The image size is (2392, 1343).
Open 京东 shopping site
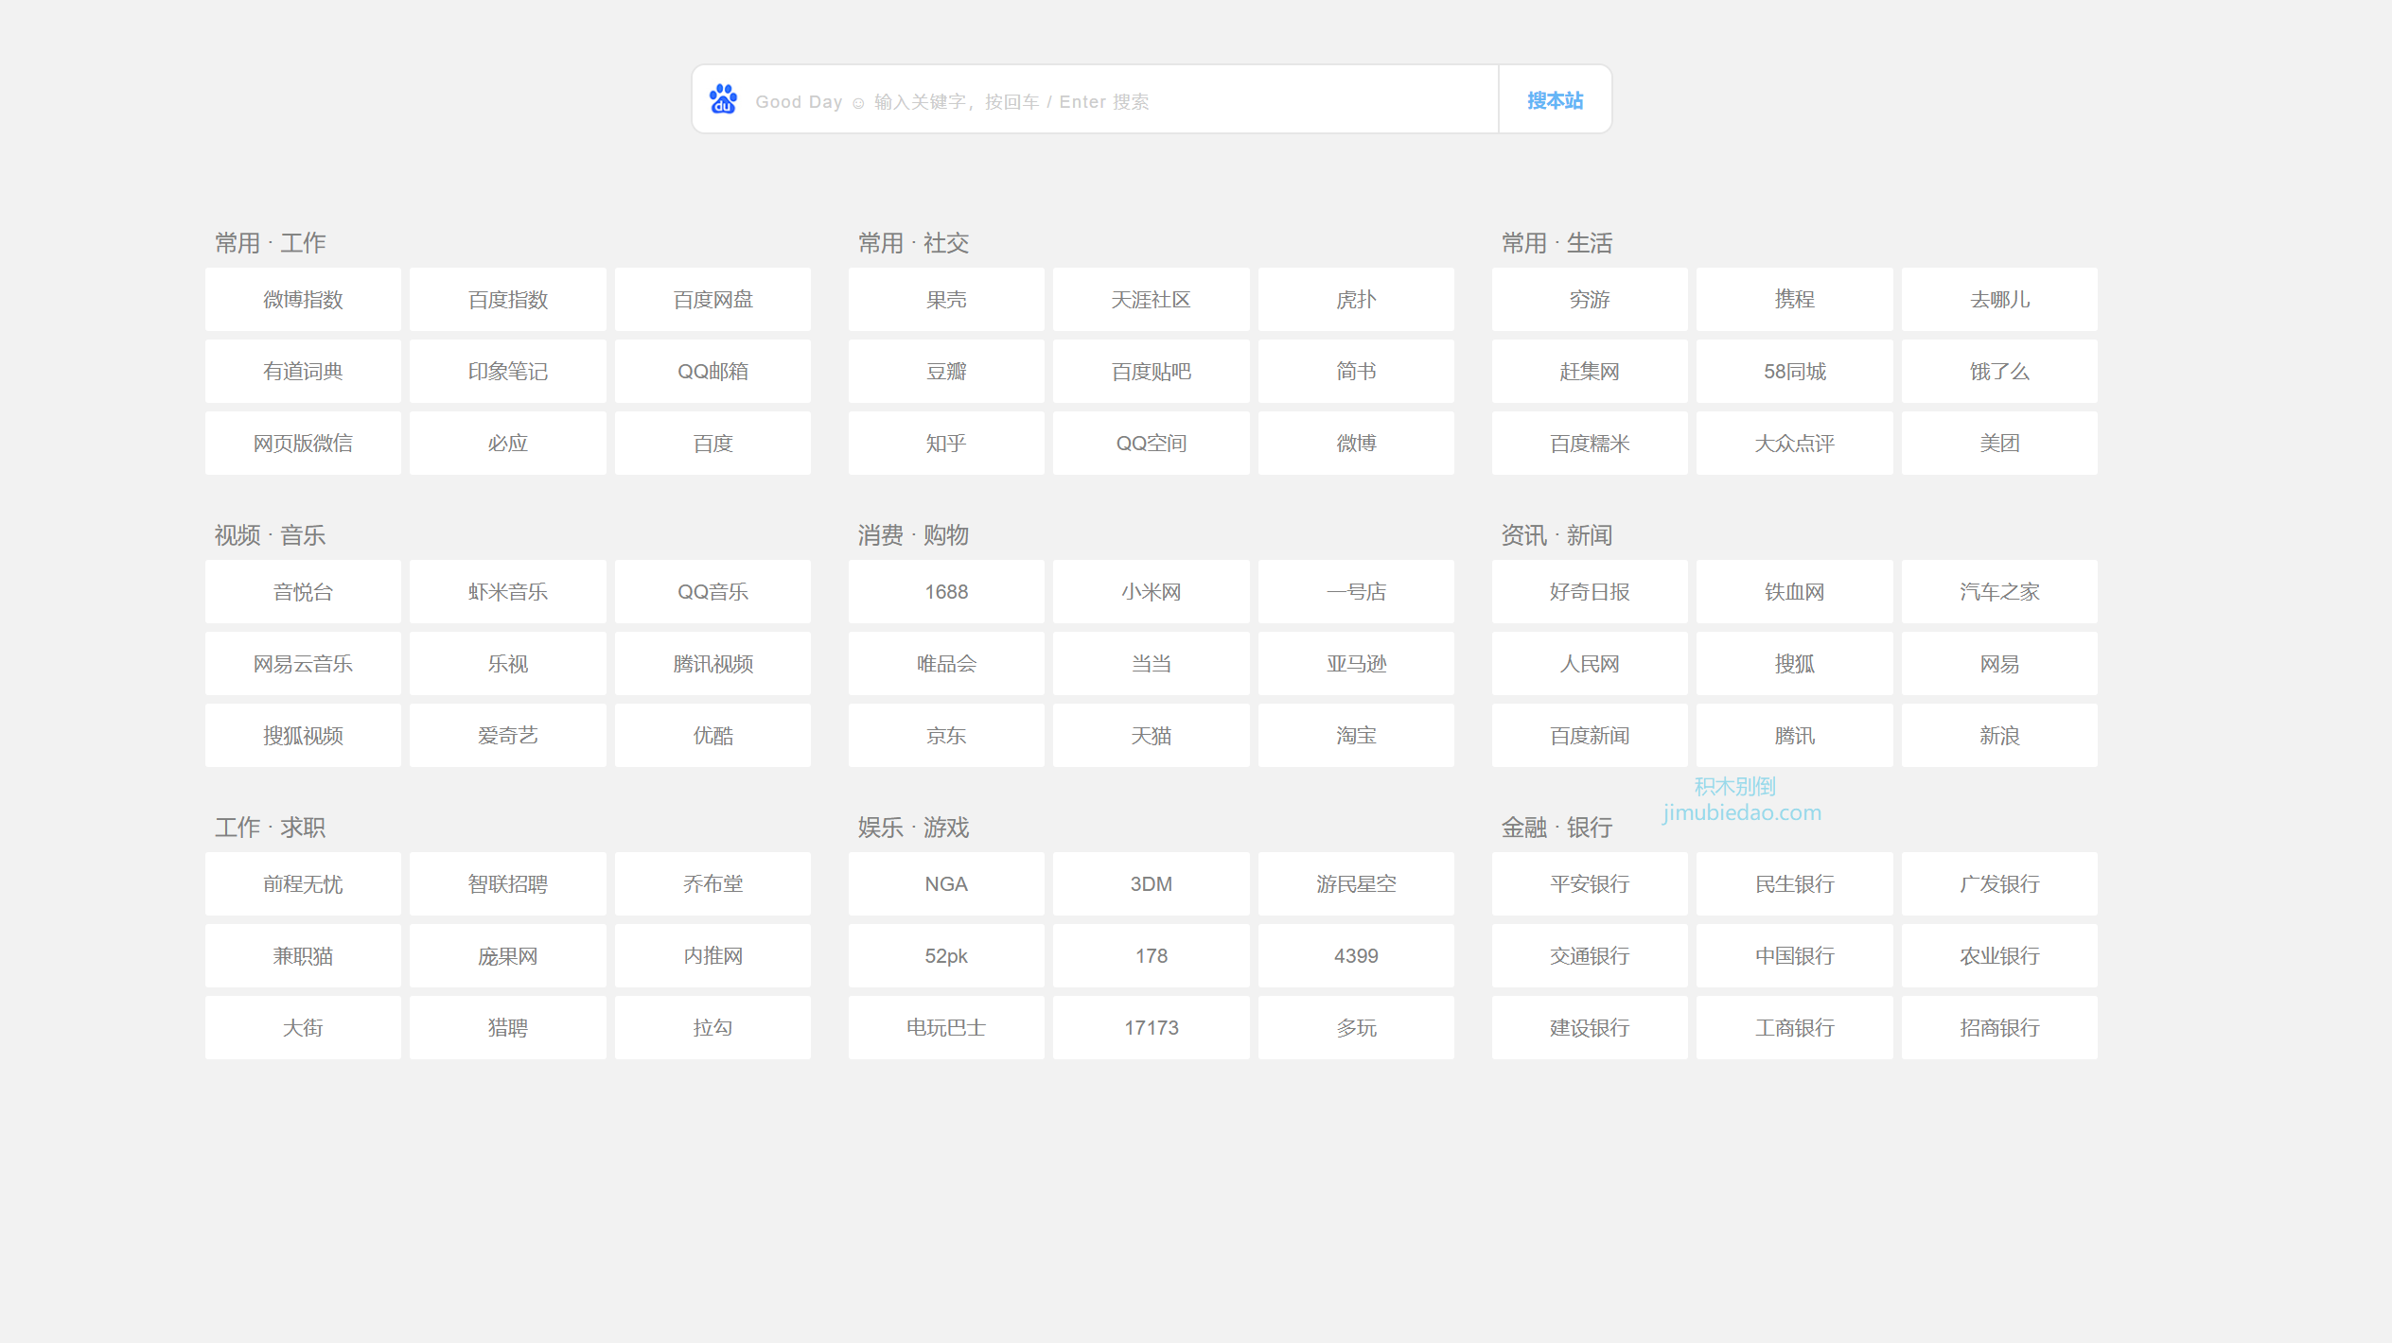pyautogui.click(x=946, y=736)
